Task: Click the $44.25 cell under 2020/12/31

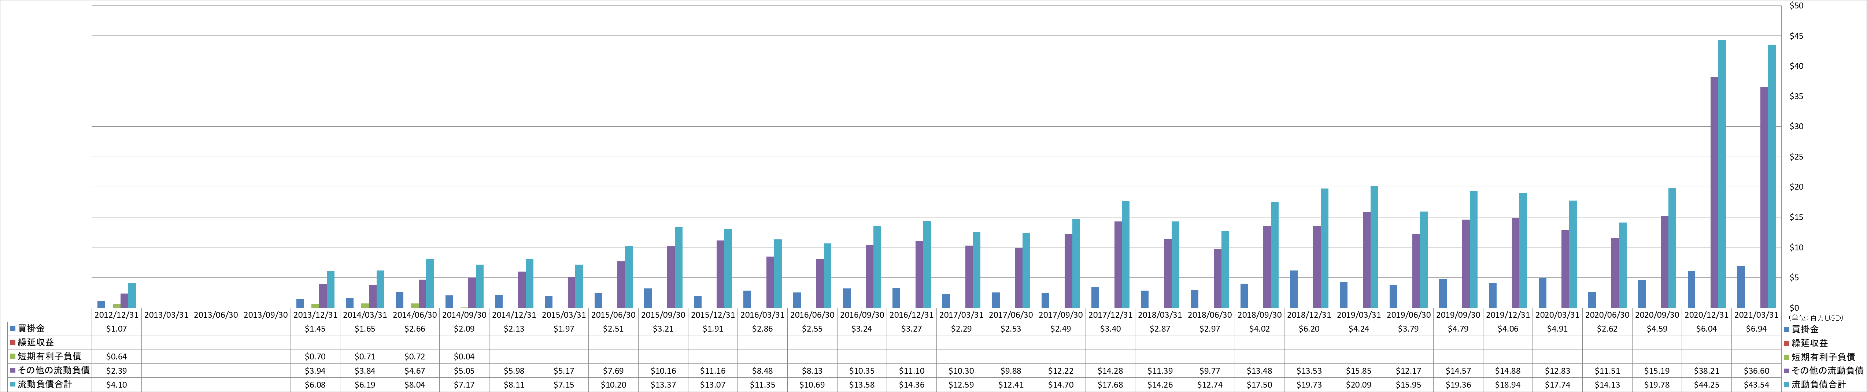Action: tap(1707, 385)
